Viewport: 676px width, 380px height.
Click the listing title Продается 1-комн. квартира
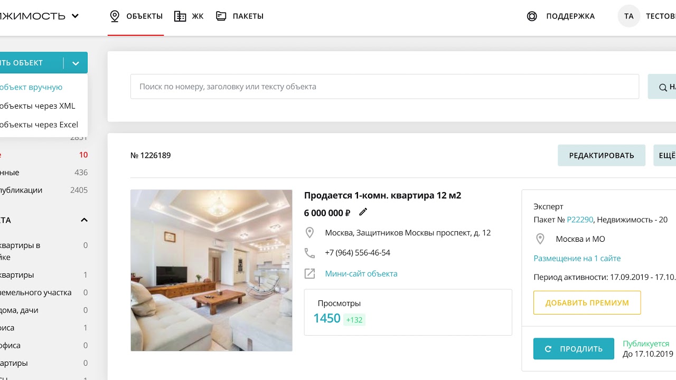382,195
